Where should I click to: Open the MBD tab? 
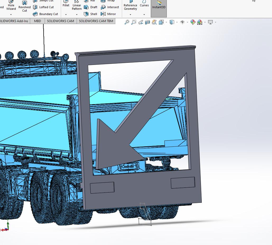pos(38,21)
